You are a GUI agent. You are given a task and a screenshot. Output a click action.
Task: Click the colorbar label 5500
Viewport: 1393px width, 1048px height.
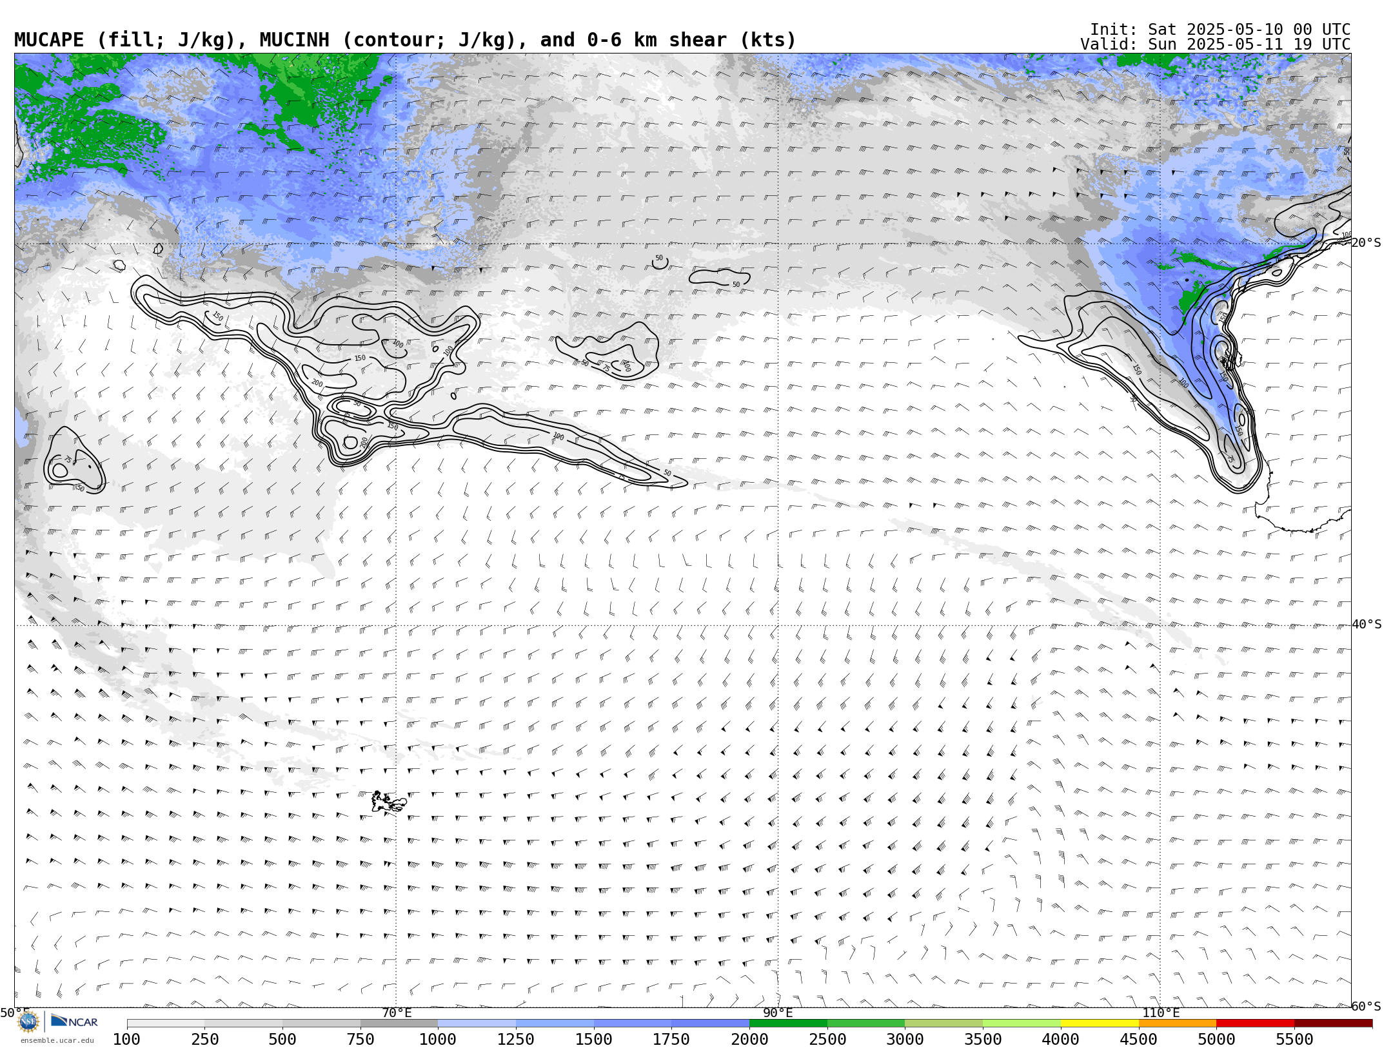[x=1294, y=1040]
